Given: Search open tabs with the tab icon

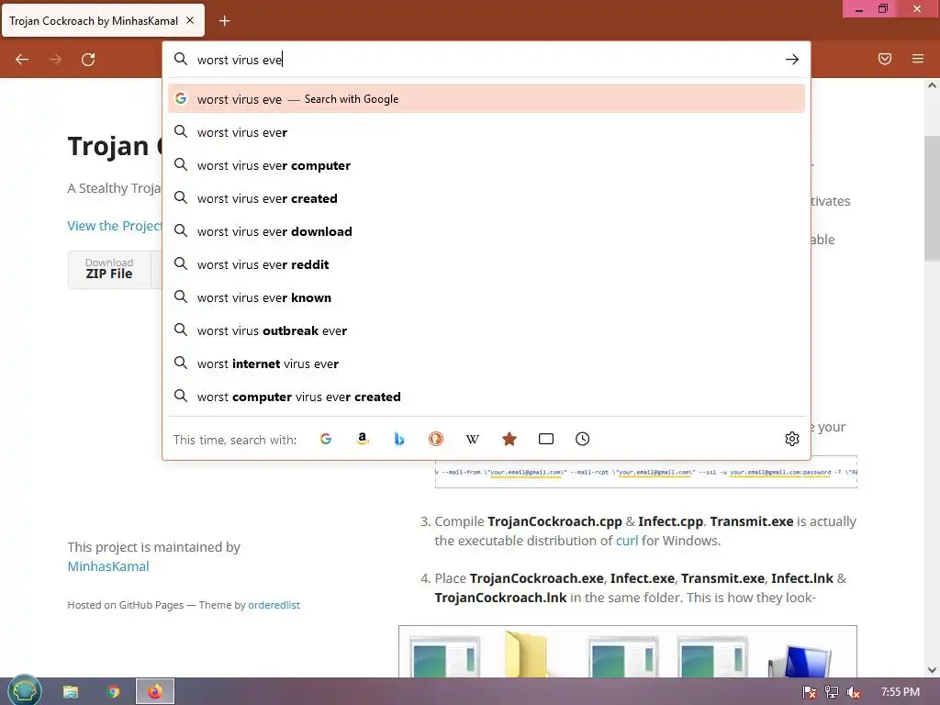Looking at the screenshot, I should (545, 439).
